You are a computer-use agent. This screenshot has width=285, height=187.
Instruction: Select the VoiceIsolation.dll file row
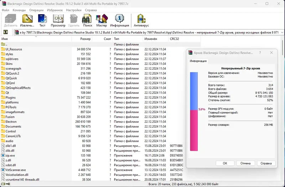tap(100, 175)
